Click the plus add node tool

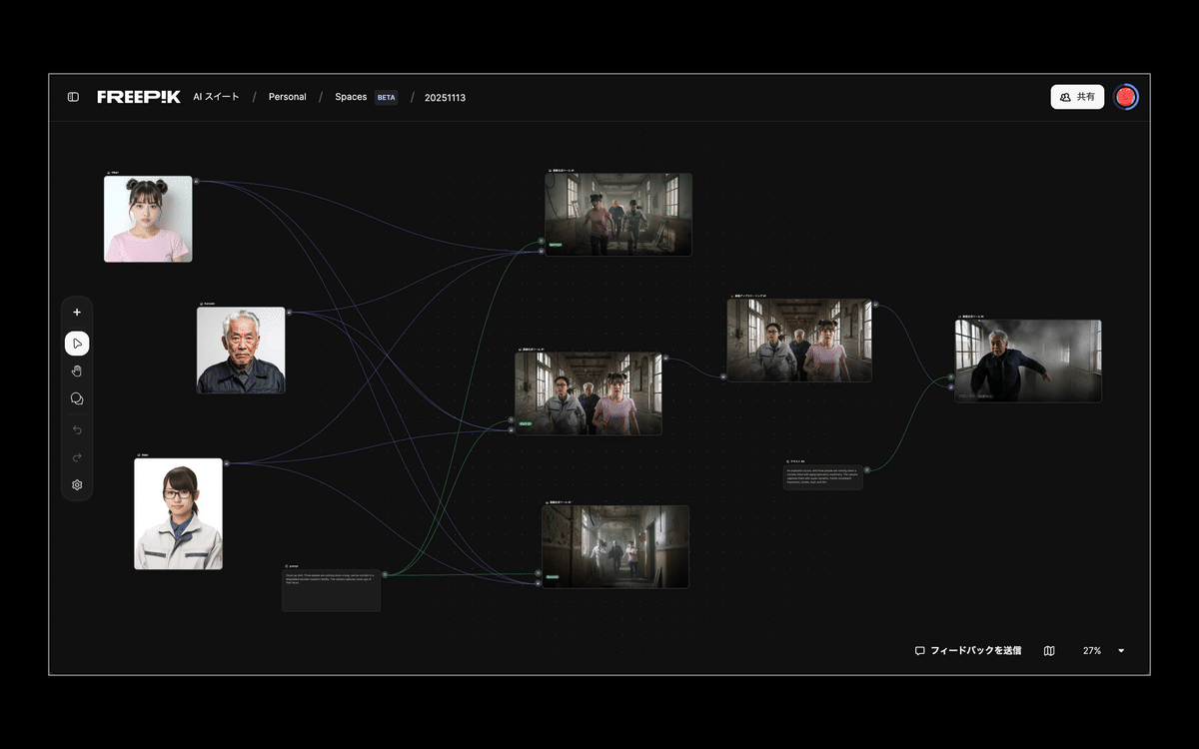(x=77, y=313)
